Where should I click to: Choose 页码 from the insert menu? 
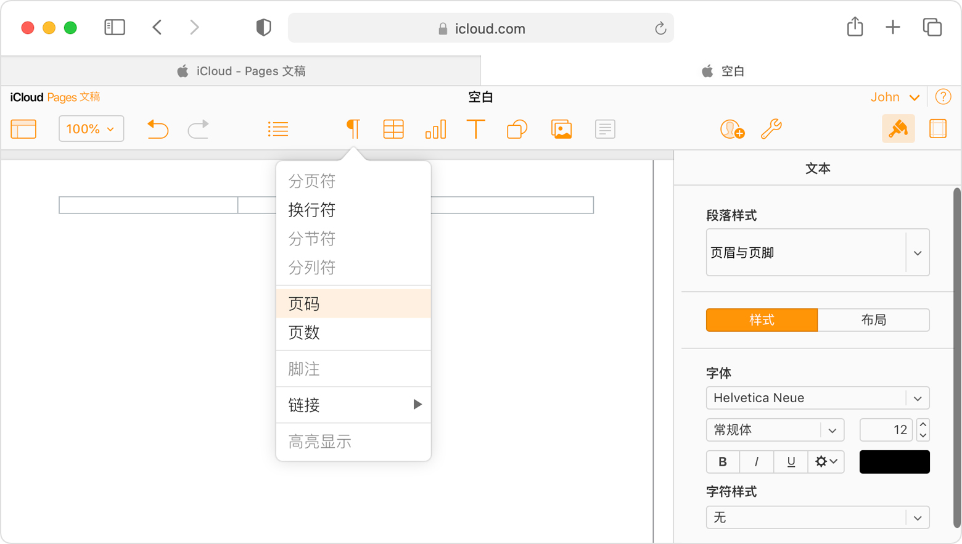(x=353, y=303)
